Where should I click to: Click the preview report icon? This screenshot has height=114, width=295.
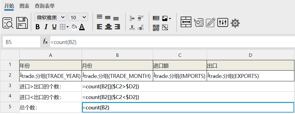coord(8,23)
